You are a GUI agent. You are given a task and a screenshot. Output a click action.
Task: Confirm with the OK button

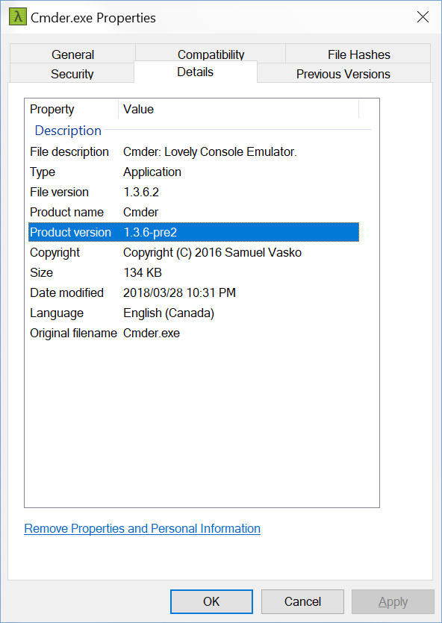point(211,601)
